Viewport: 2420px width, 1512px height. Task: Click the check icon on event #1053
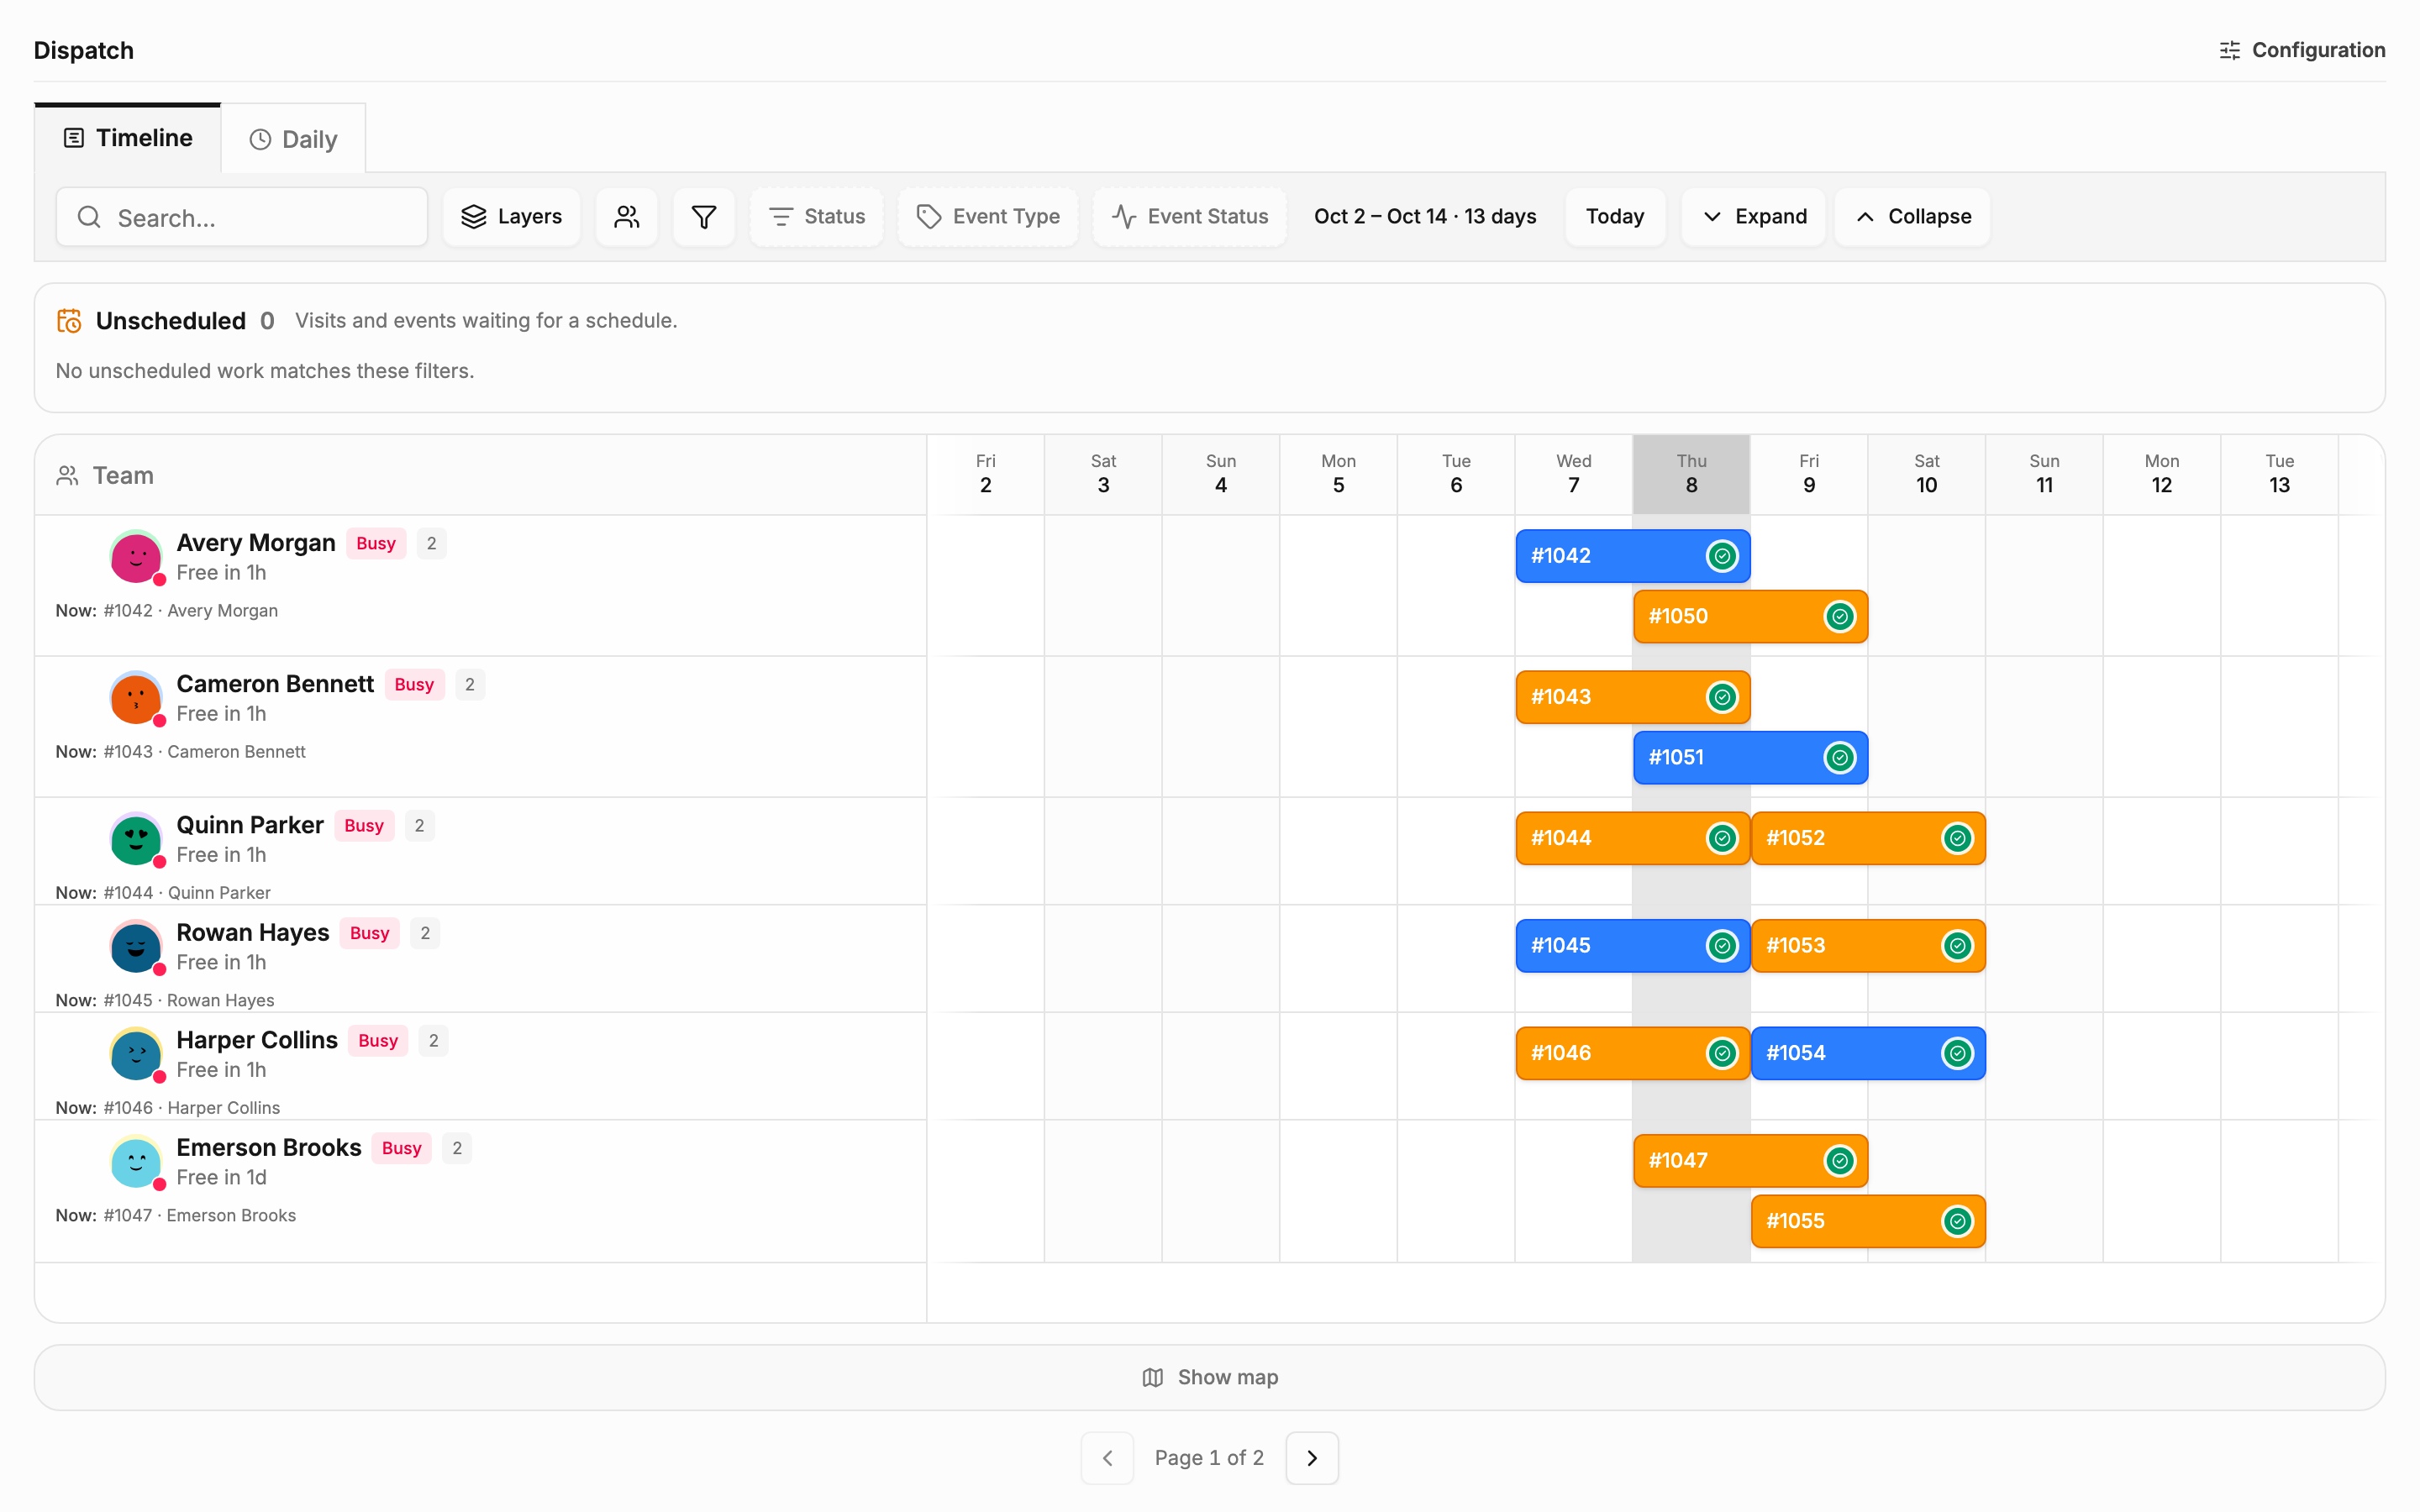pos(1957,946)
